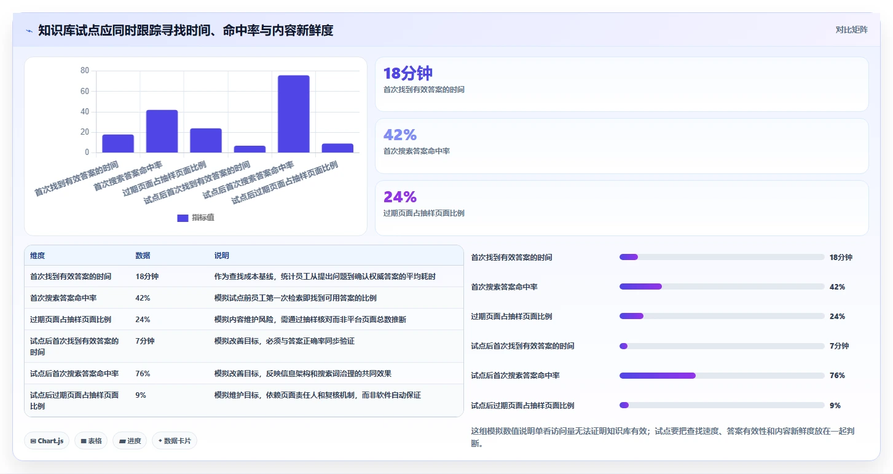
Task: Click the 维度 table column header
Action: [x=37, y=256]
